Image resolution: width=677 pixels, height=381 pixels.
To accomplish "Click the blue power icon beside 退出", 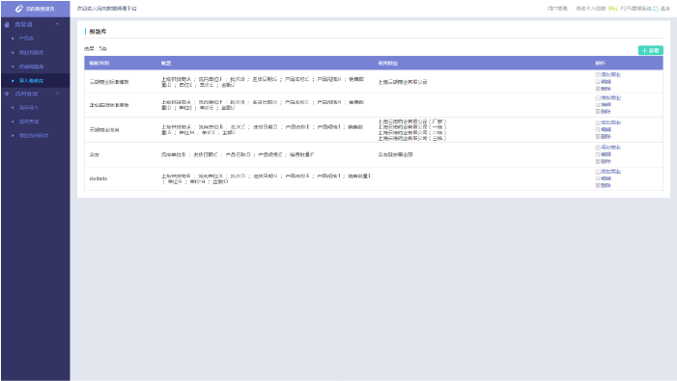I will tap(656, 8).
